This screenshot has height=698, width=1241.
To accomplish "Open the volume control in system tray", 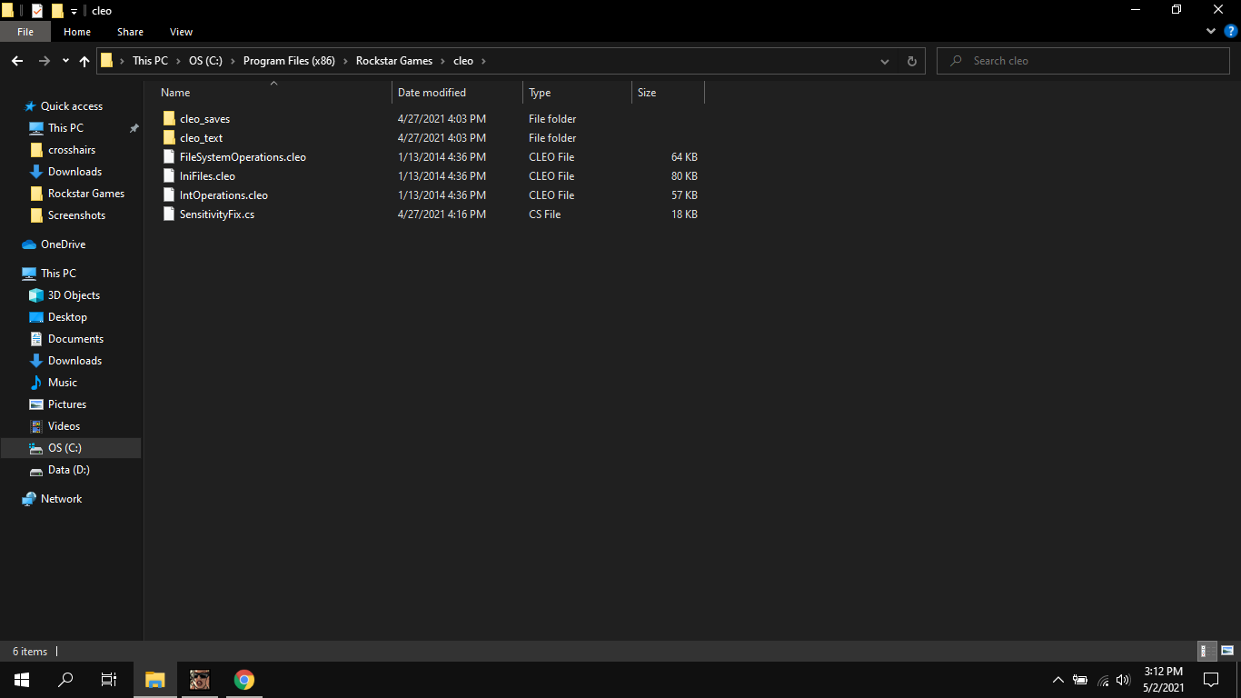I will click(x=1124, y=680).
